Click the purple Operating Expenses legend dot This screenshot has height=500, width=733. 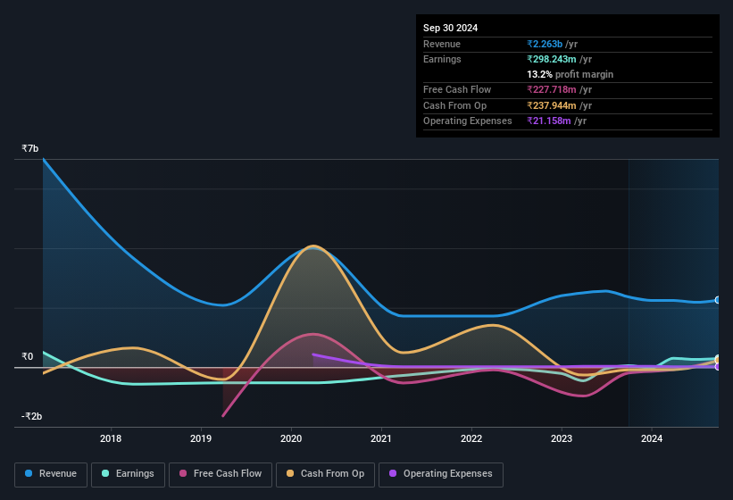click(x=392, y=474)
